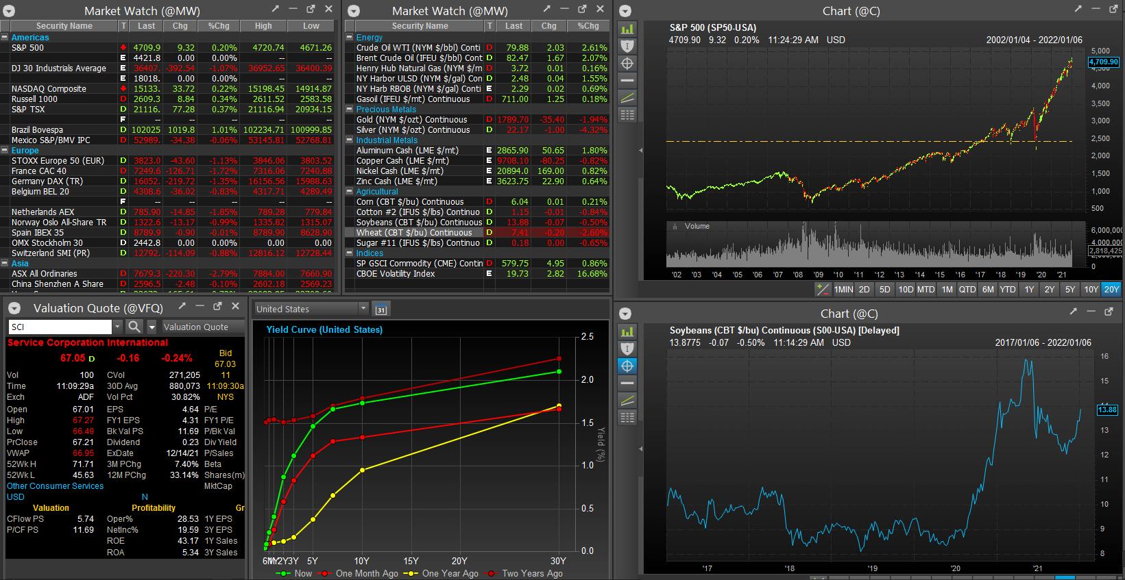Select trendline drawing tool in S&P 500 chart
Image resolution: width=1125 pixels, height=580 pixels.
(627, 97)
